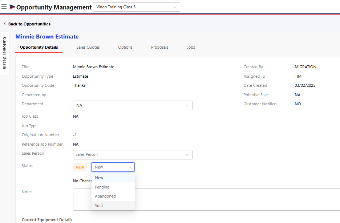Expand the Customer Details side panel

coord(5,53)
